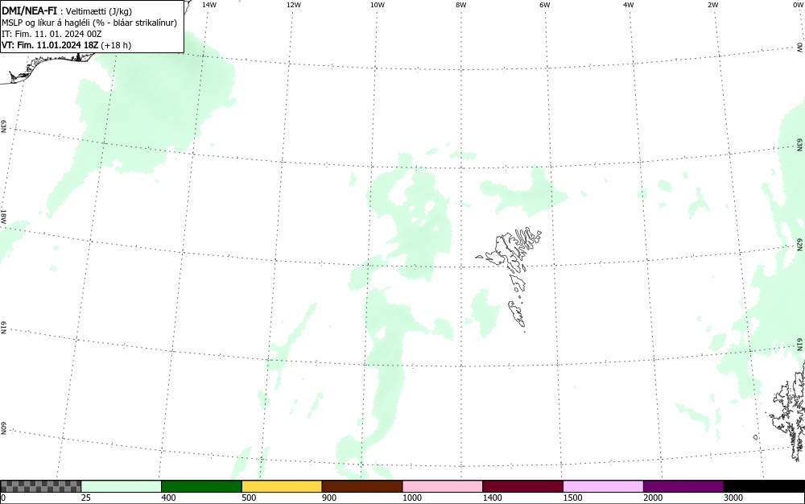Click the "2W" longitude label
The width and height of the screenshot is (805, 504).
pyautogui.click(x=712, y=5)
